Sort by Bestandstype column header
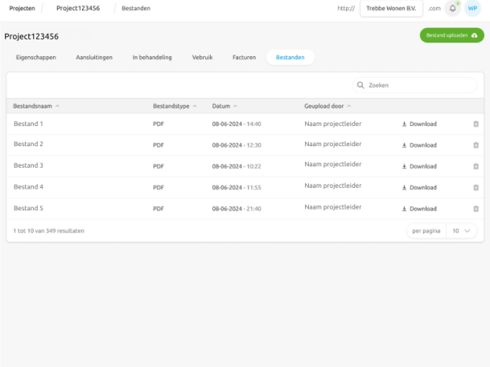Image resolution: width=490 pixels, height=367 pixels. point(175,106)
